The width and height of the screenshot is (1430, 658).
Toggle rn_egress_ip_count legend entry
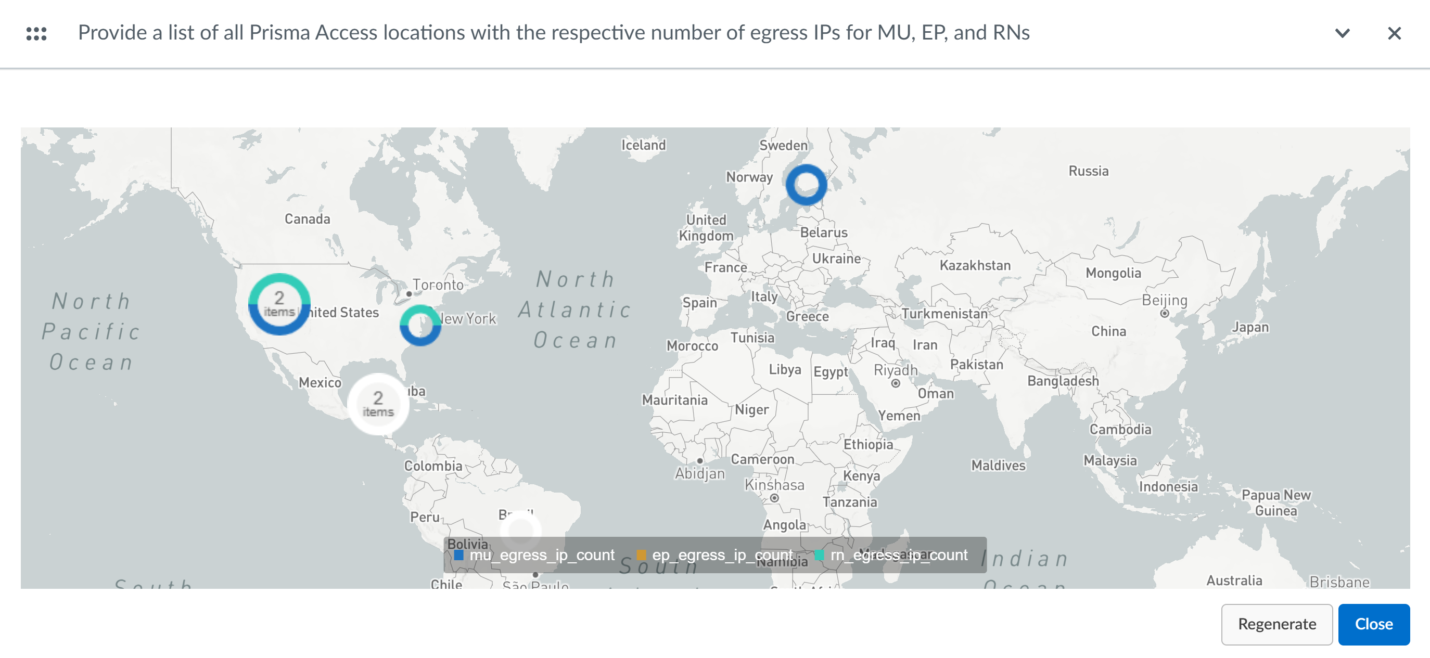point(898,555)
